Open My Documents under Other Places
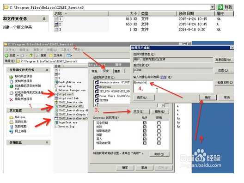The height and width of the screenshot is (183, 244). point(18,122)
